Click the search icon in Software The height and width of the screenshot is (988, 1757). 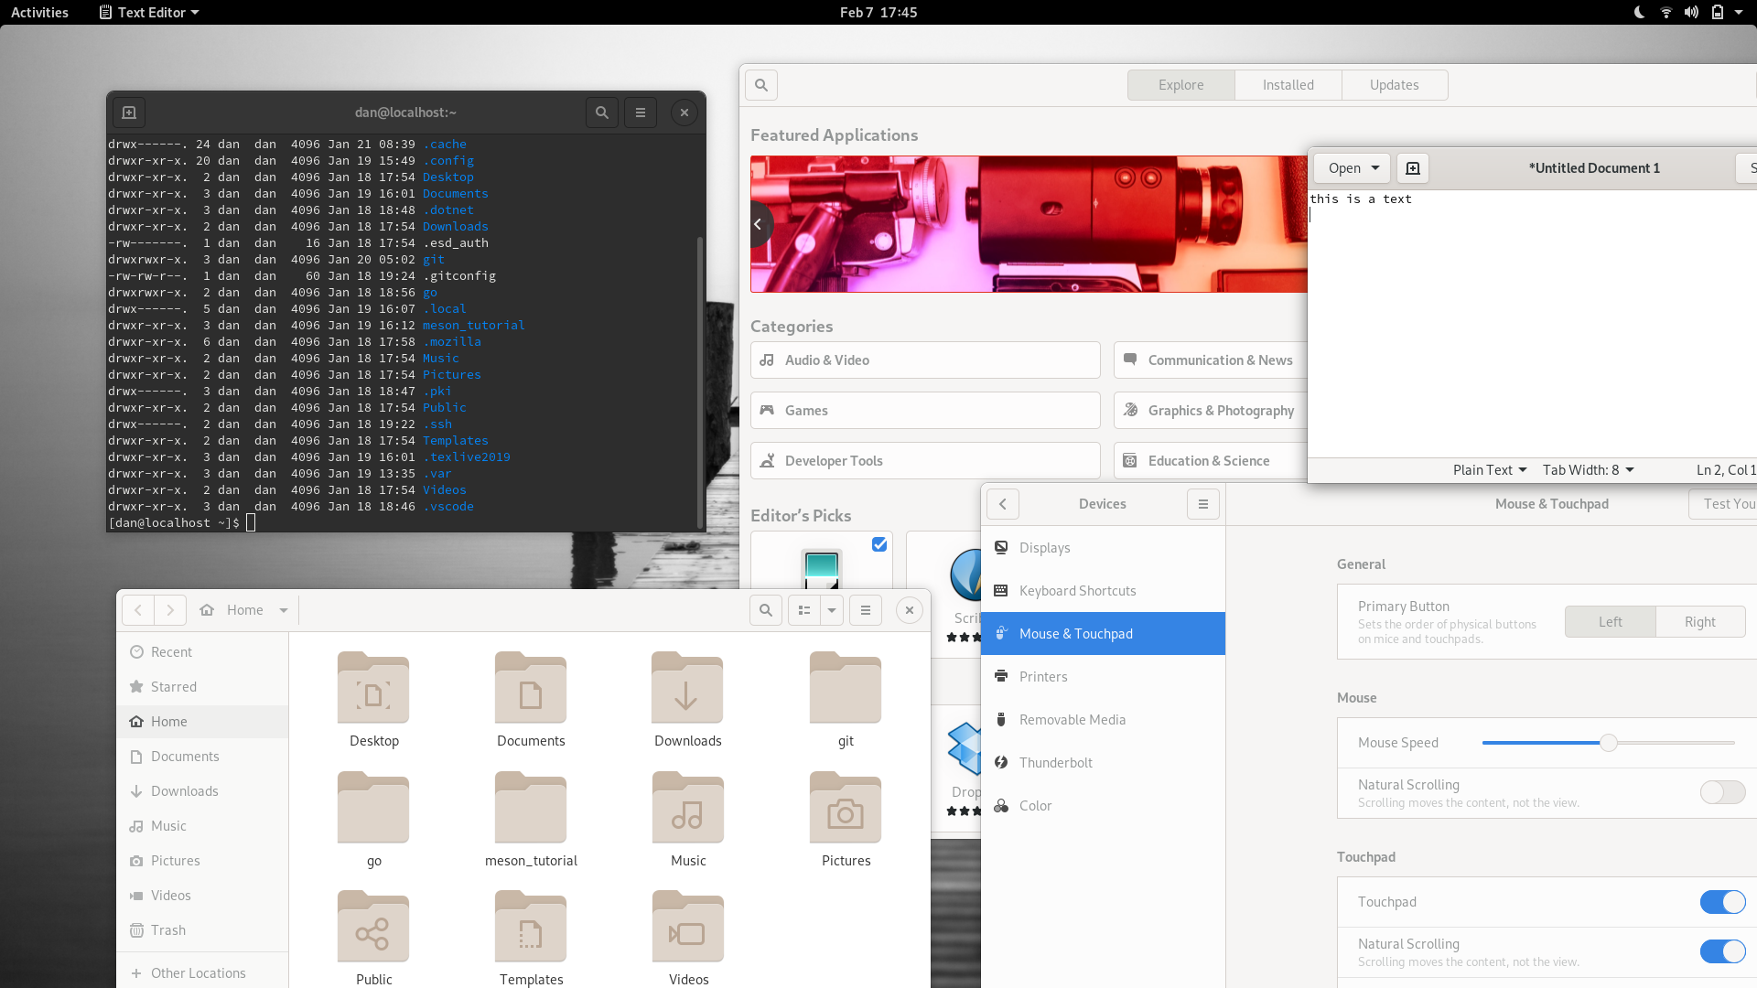click(761, 85)
